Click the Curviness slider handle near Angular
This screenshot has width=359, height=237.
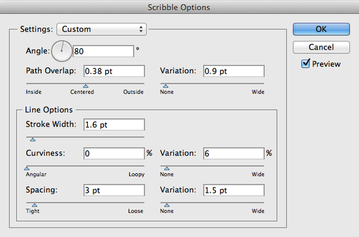[x=27, y=168]
